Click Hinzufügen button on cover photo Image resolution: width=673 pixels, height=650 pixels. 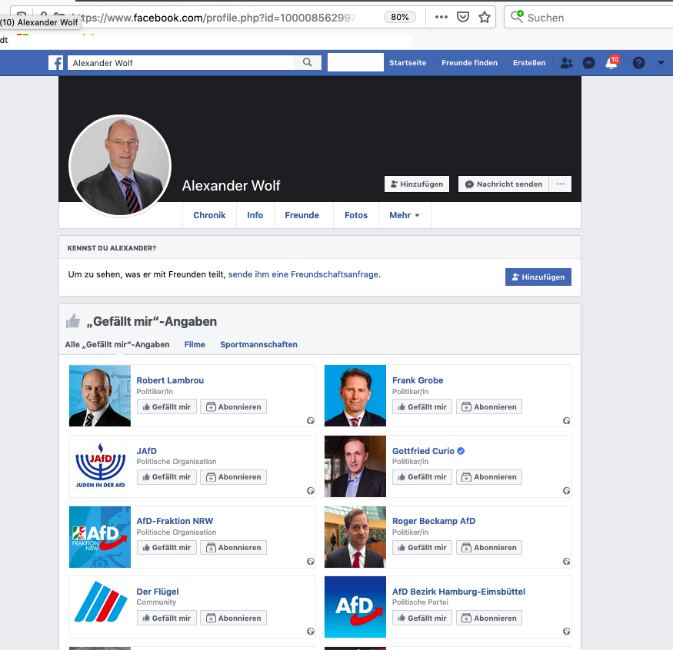coord(417,184)
